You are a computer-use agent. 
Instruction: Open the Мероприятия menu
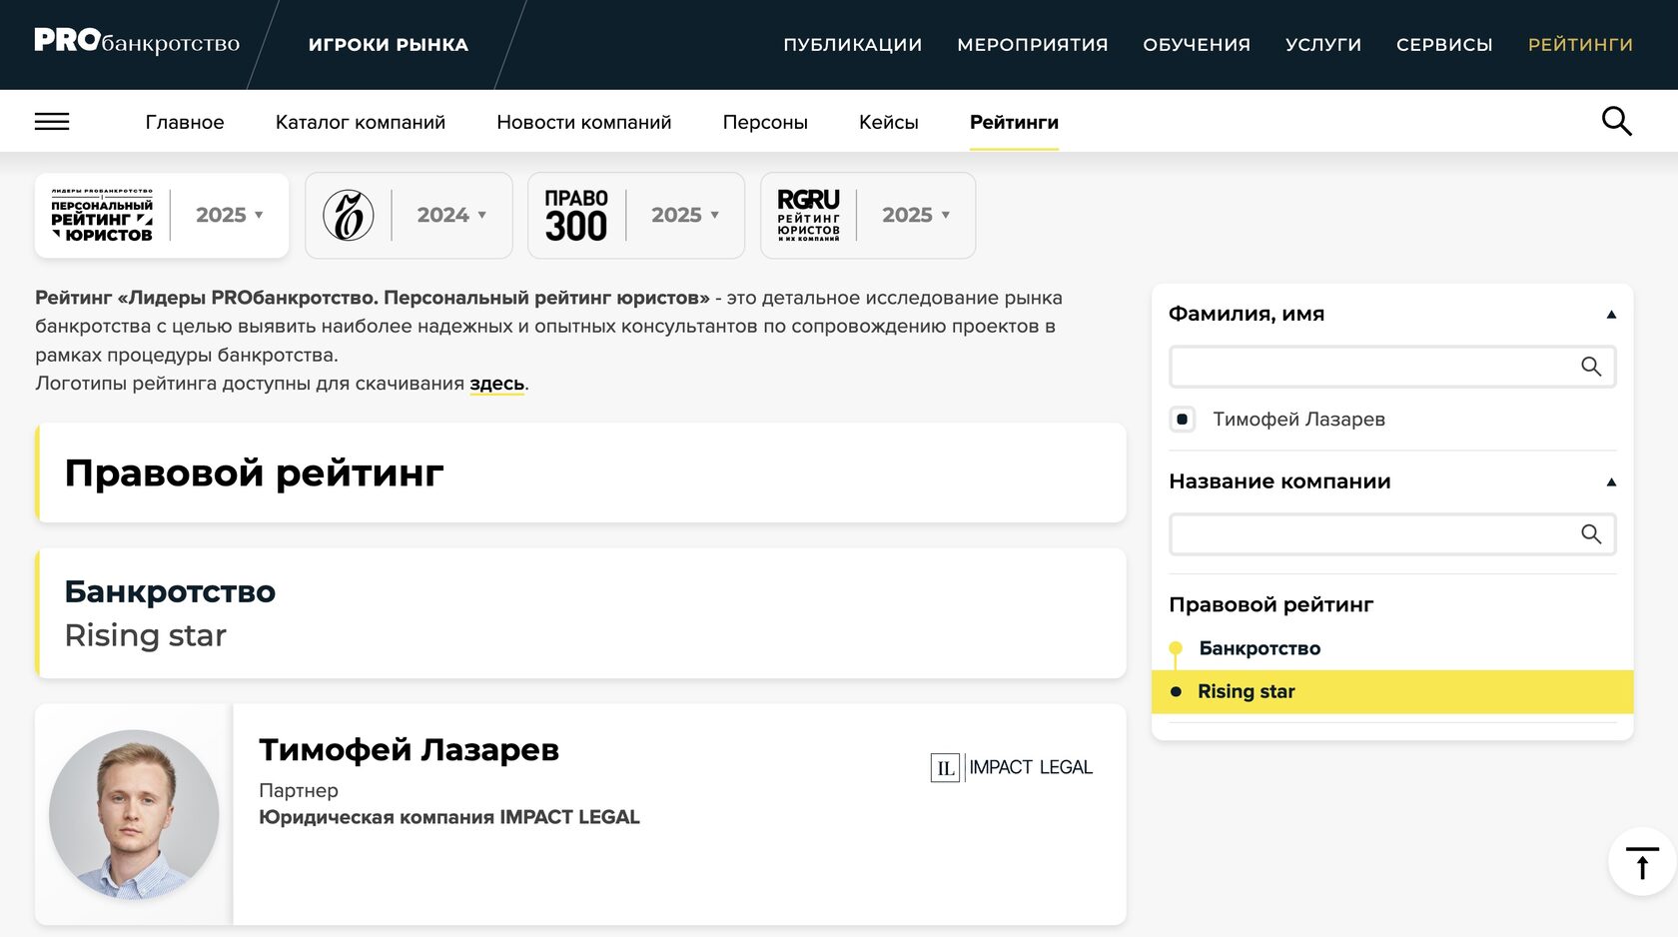pos(1033,45)
